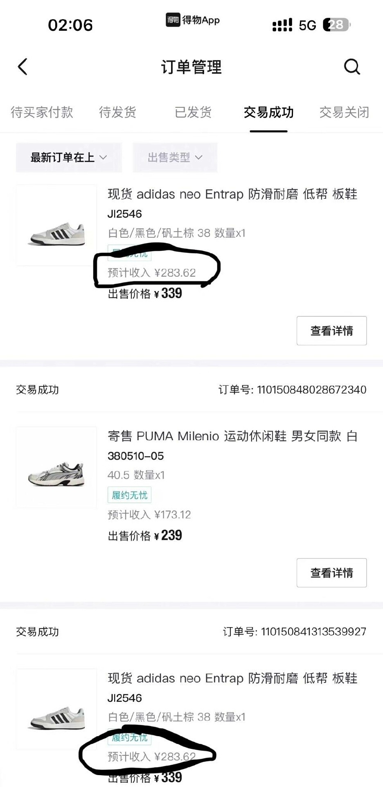Click 查看详情 for first adidas order
Image resolution: width=383 pixels, height=787 pixels.
click(331, 331)
